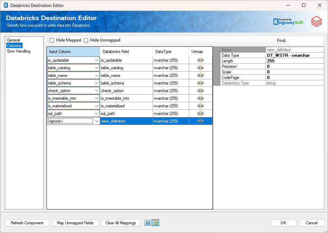
Task: Click the green table icon beside fx
Action: [155, 223]
